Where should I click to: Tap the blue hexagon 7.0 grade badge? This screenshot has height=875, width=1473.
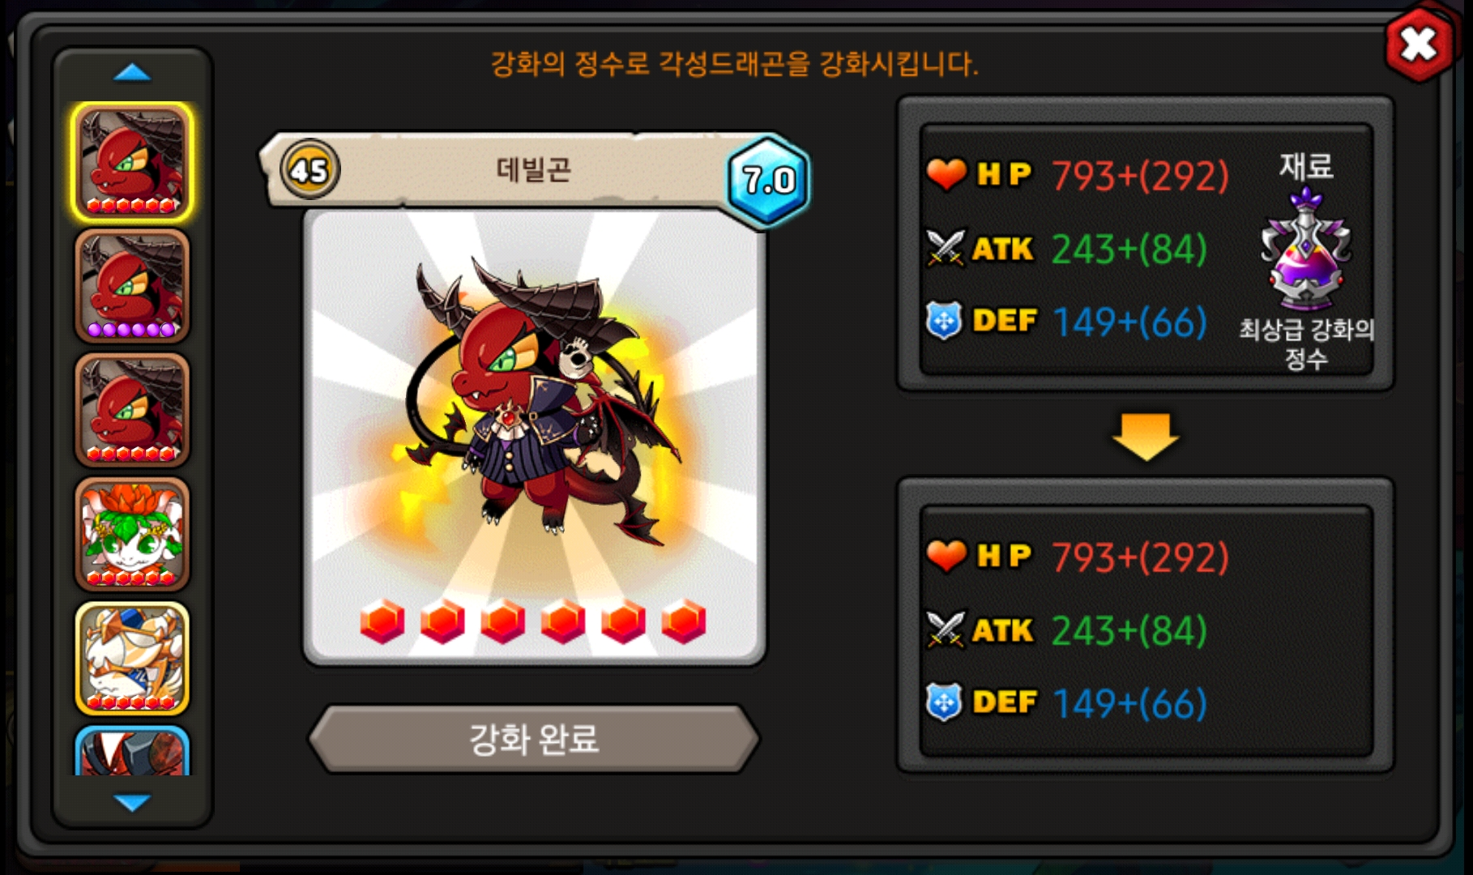click(x=767, y=181)
